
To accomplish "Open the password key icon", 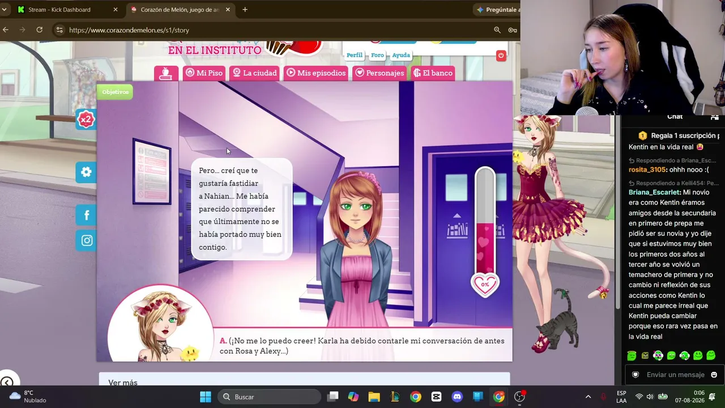I will 513,30.
